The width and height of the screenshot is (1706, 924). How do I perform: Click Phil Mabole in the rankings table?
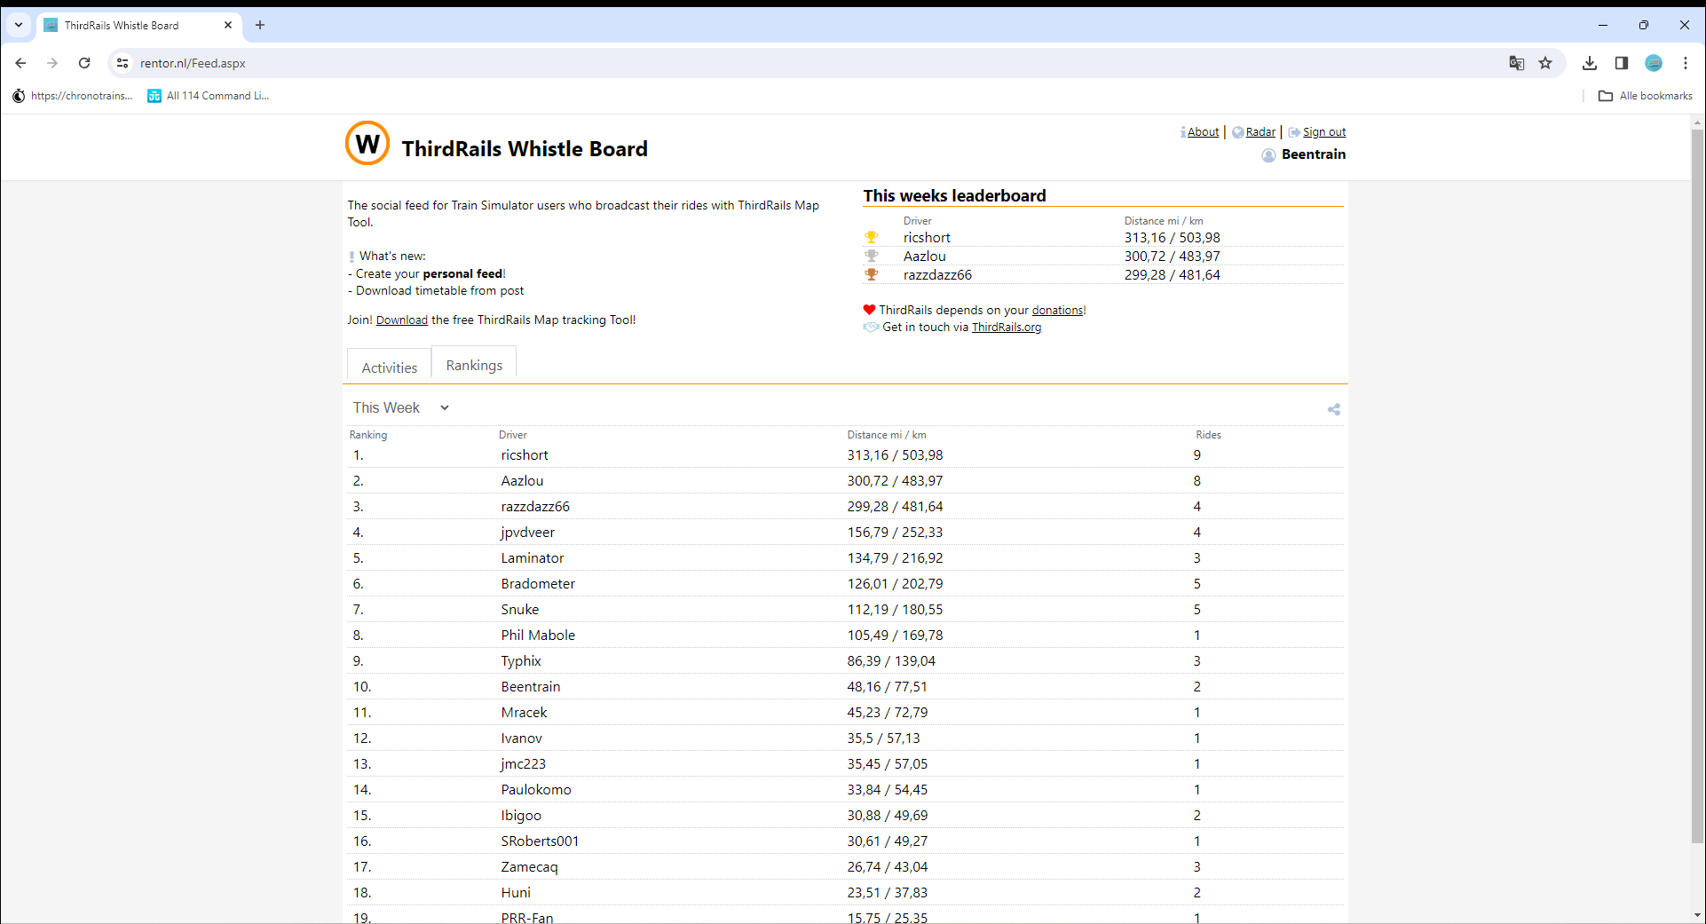pyautogui.click(x=538, y=636)
